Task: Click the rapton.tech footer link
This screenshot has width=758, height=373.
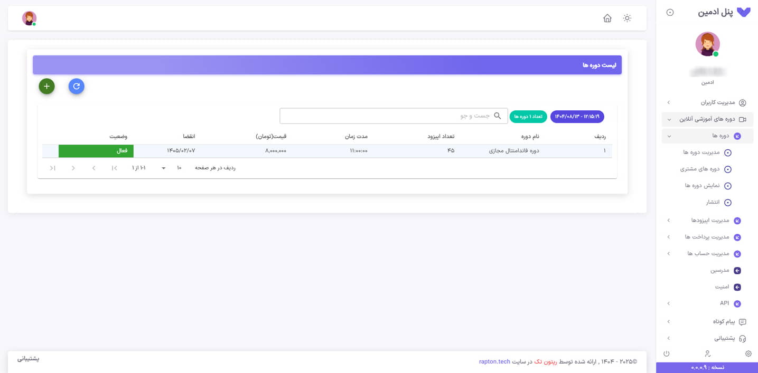Action: (494, 362)
